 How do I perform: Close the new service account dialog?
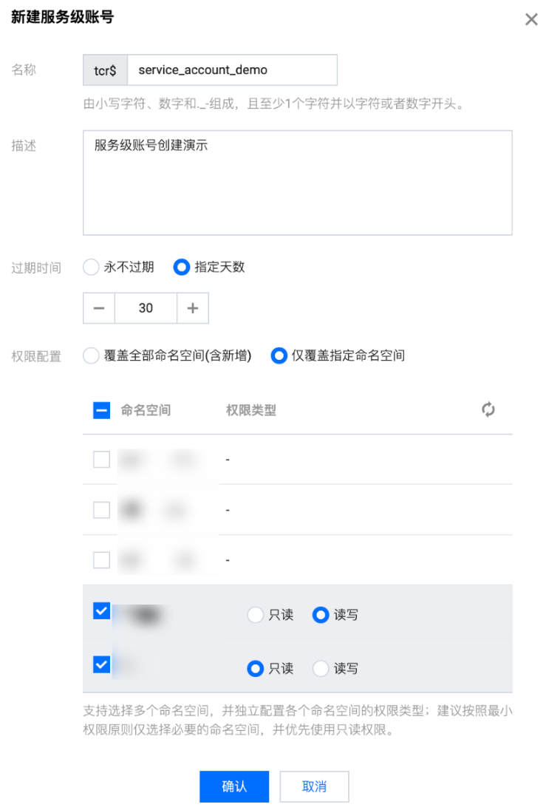point(530,20)
